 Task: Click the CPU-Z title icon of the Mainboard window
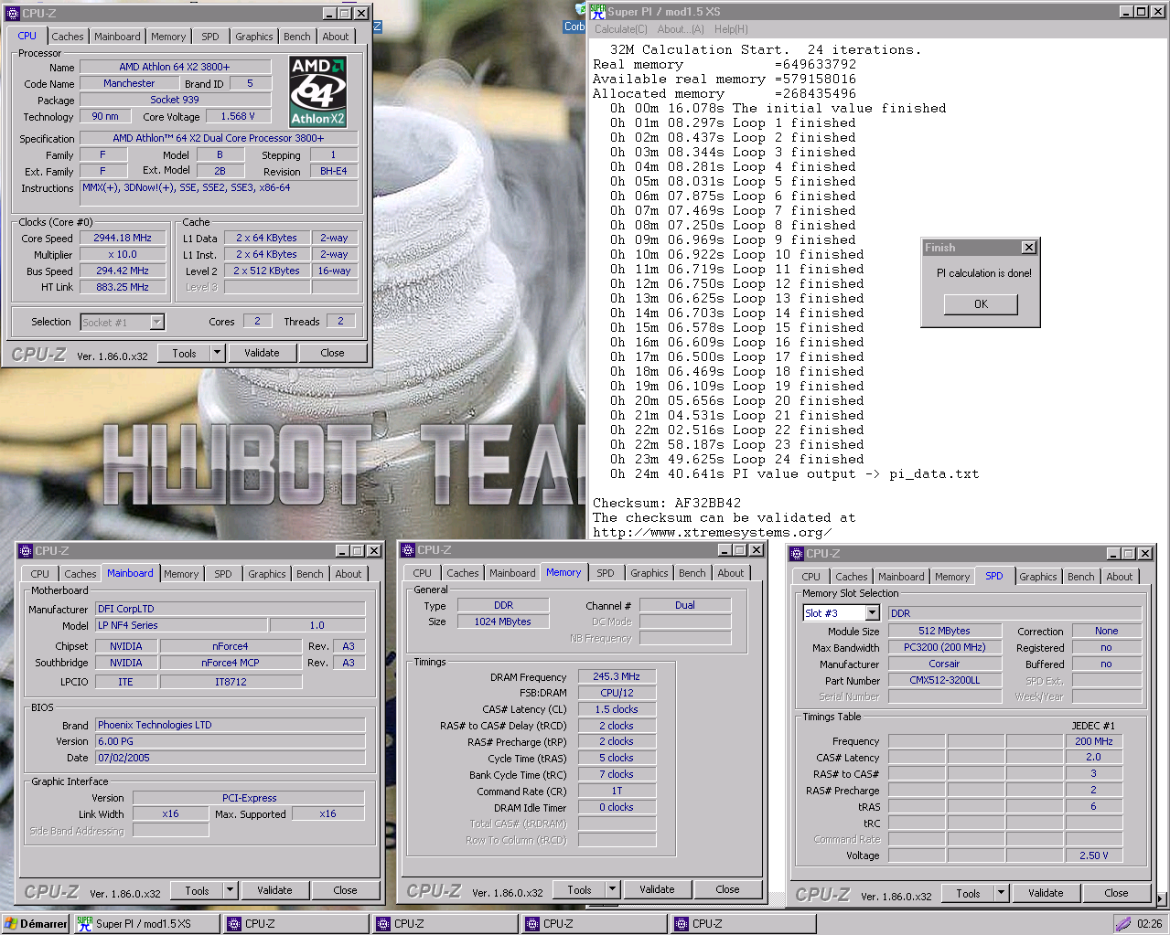point(25,551)
